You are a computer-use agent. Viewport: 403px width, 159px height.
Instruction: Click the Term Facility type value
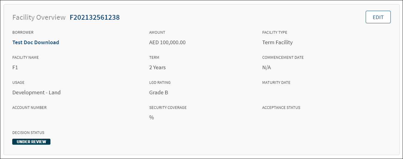pos(277,42)
